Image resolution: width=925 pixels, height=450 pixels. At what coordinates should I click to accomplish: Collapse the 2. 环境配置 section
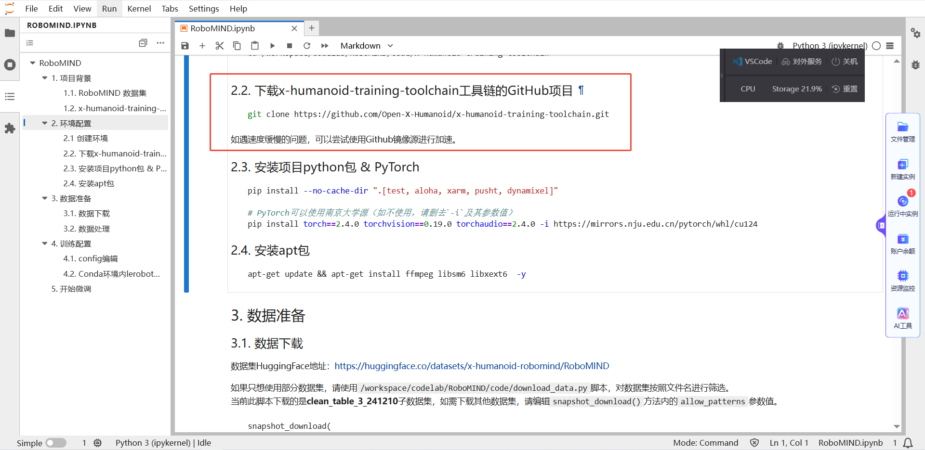[44, 123]
